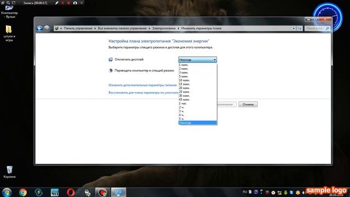Collapse the Отключать дисплей combo box showing Никогда
The image size is (350, 197).
(197, 60)
